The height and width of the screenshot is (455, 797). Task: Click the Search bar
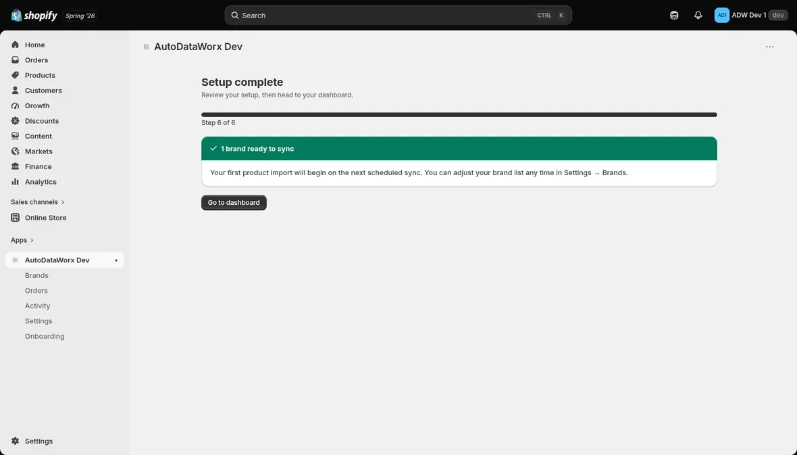click(398, 16)
